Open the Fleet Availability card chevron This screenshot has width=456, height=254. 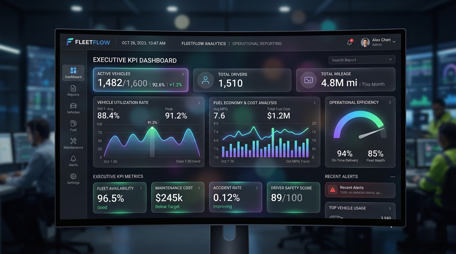point(141,188)
